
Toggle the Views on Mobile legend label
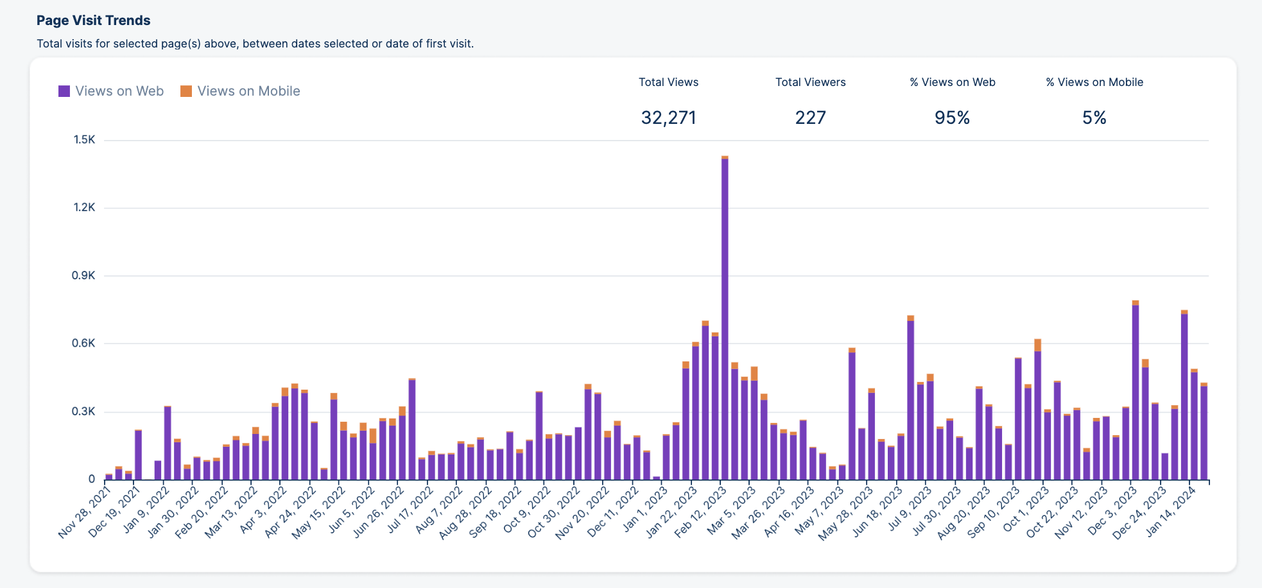(x=248, y=91)
